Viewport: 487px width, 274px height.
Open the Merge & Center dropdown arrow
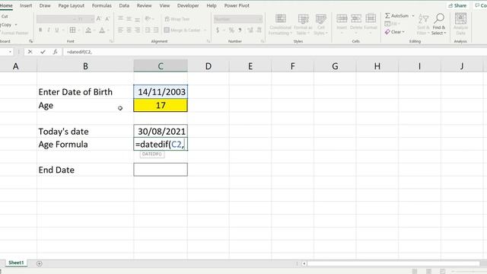[205, 30]
